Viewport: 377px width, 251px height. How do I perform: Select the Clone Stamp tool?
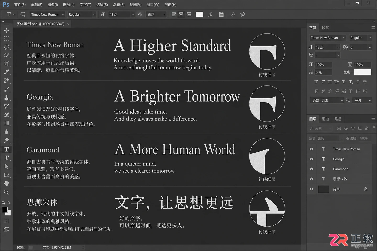7,98
